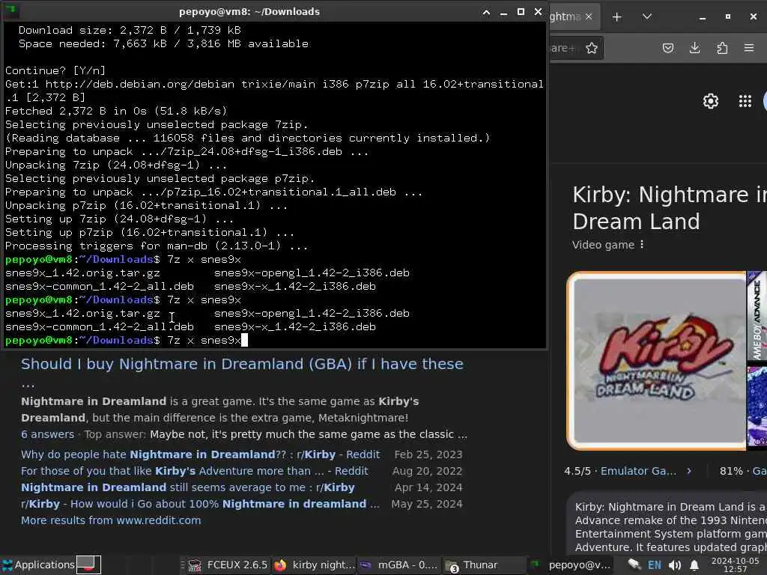The height and width of the screenshot is (575, 767).
Task: Maximize the Downloads terminal window
Action: coord(521,12)
